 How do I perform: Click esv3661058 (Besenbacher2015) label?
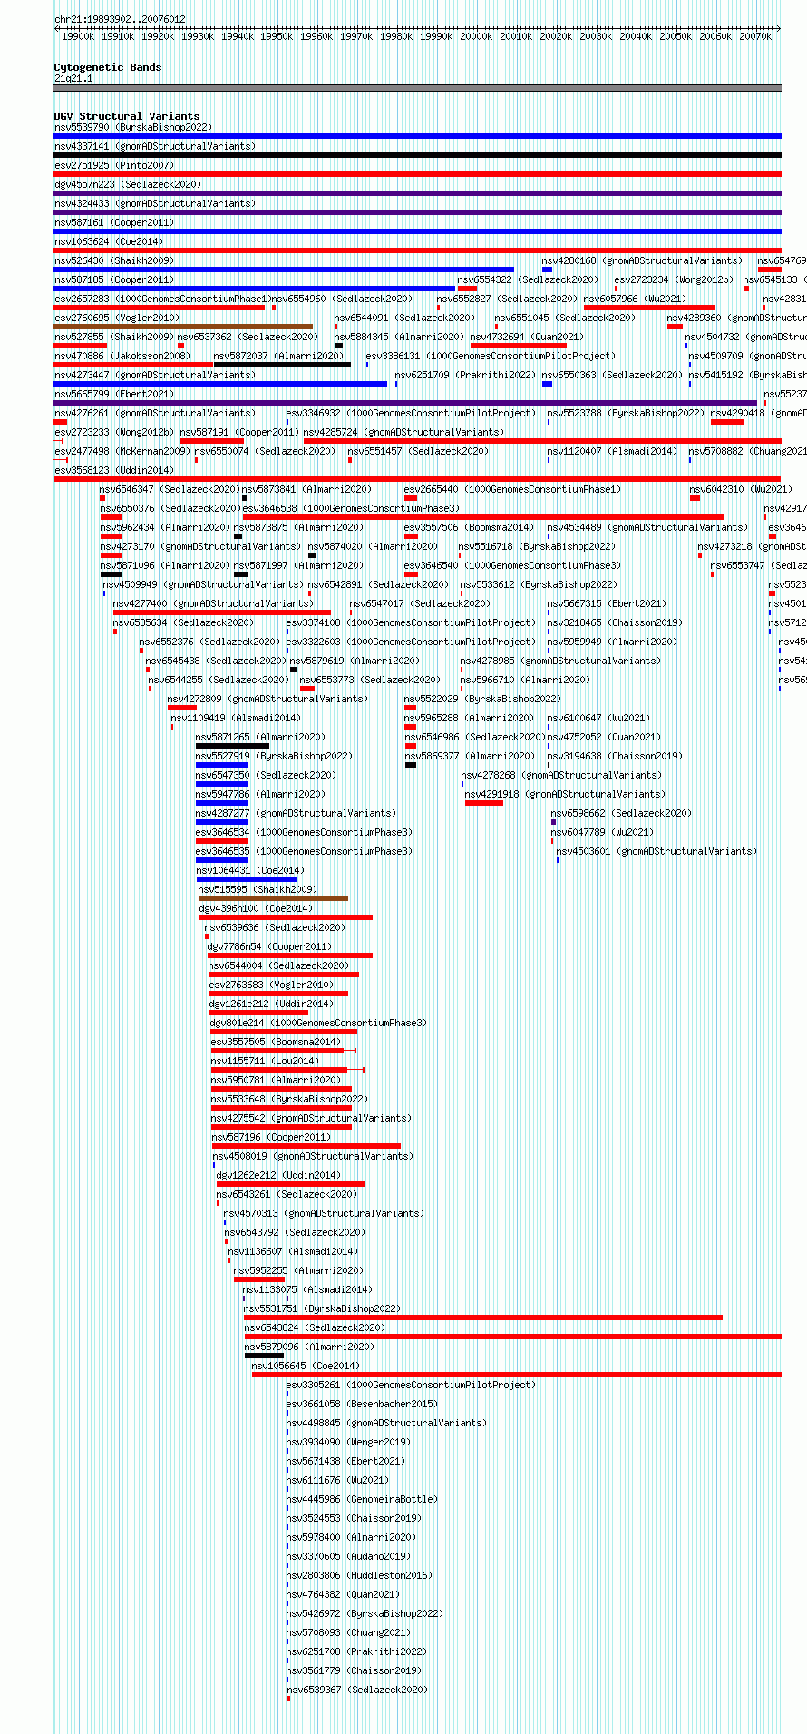[x=360, y=1404]
